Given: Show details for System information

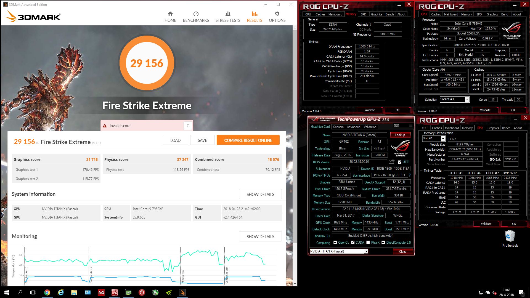Looking at the screenshot, I should coord(260,194).
